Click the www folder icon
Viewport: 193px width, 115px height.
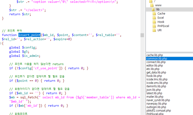tap(152, 5)
